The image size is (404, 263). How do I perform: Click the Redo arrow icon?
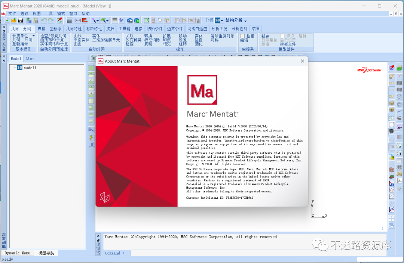[51, 20]
